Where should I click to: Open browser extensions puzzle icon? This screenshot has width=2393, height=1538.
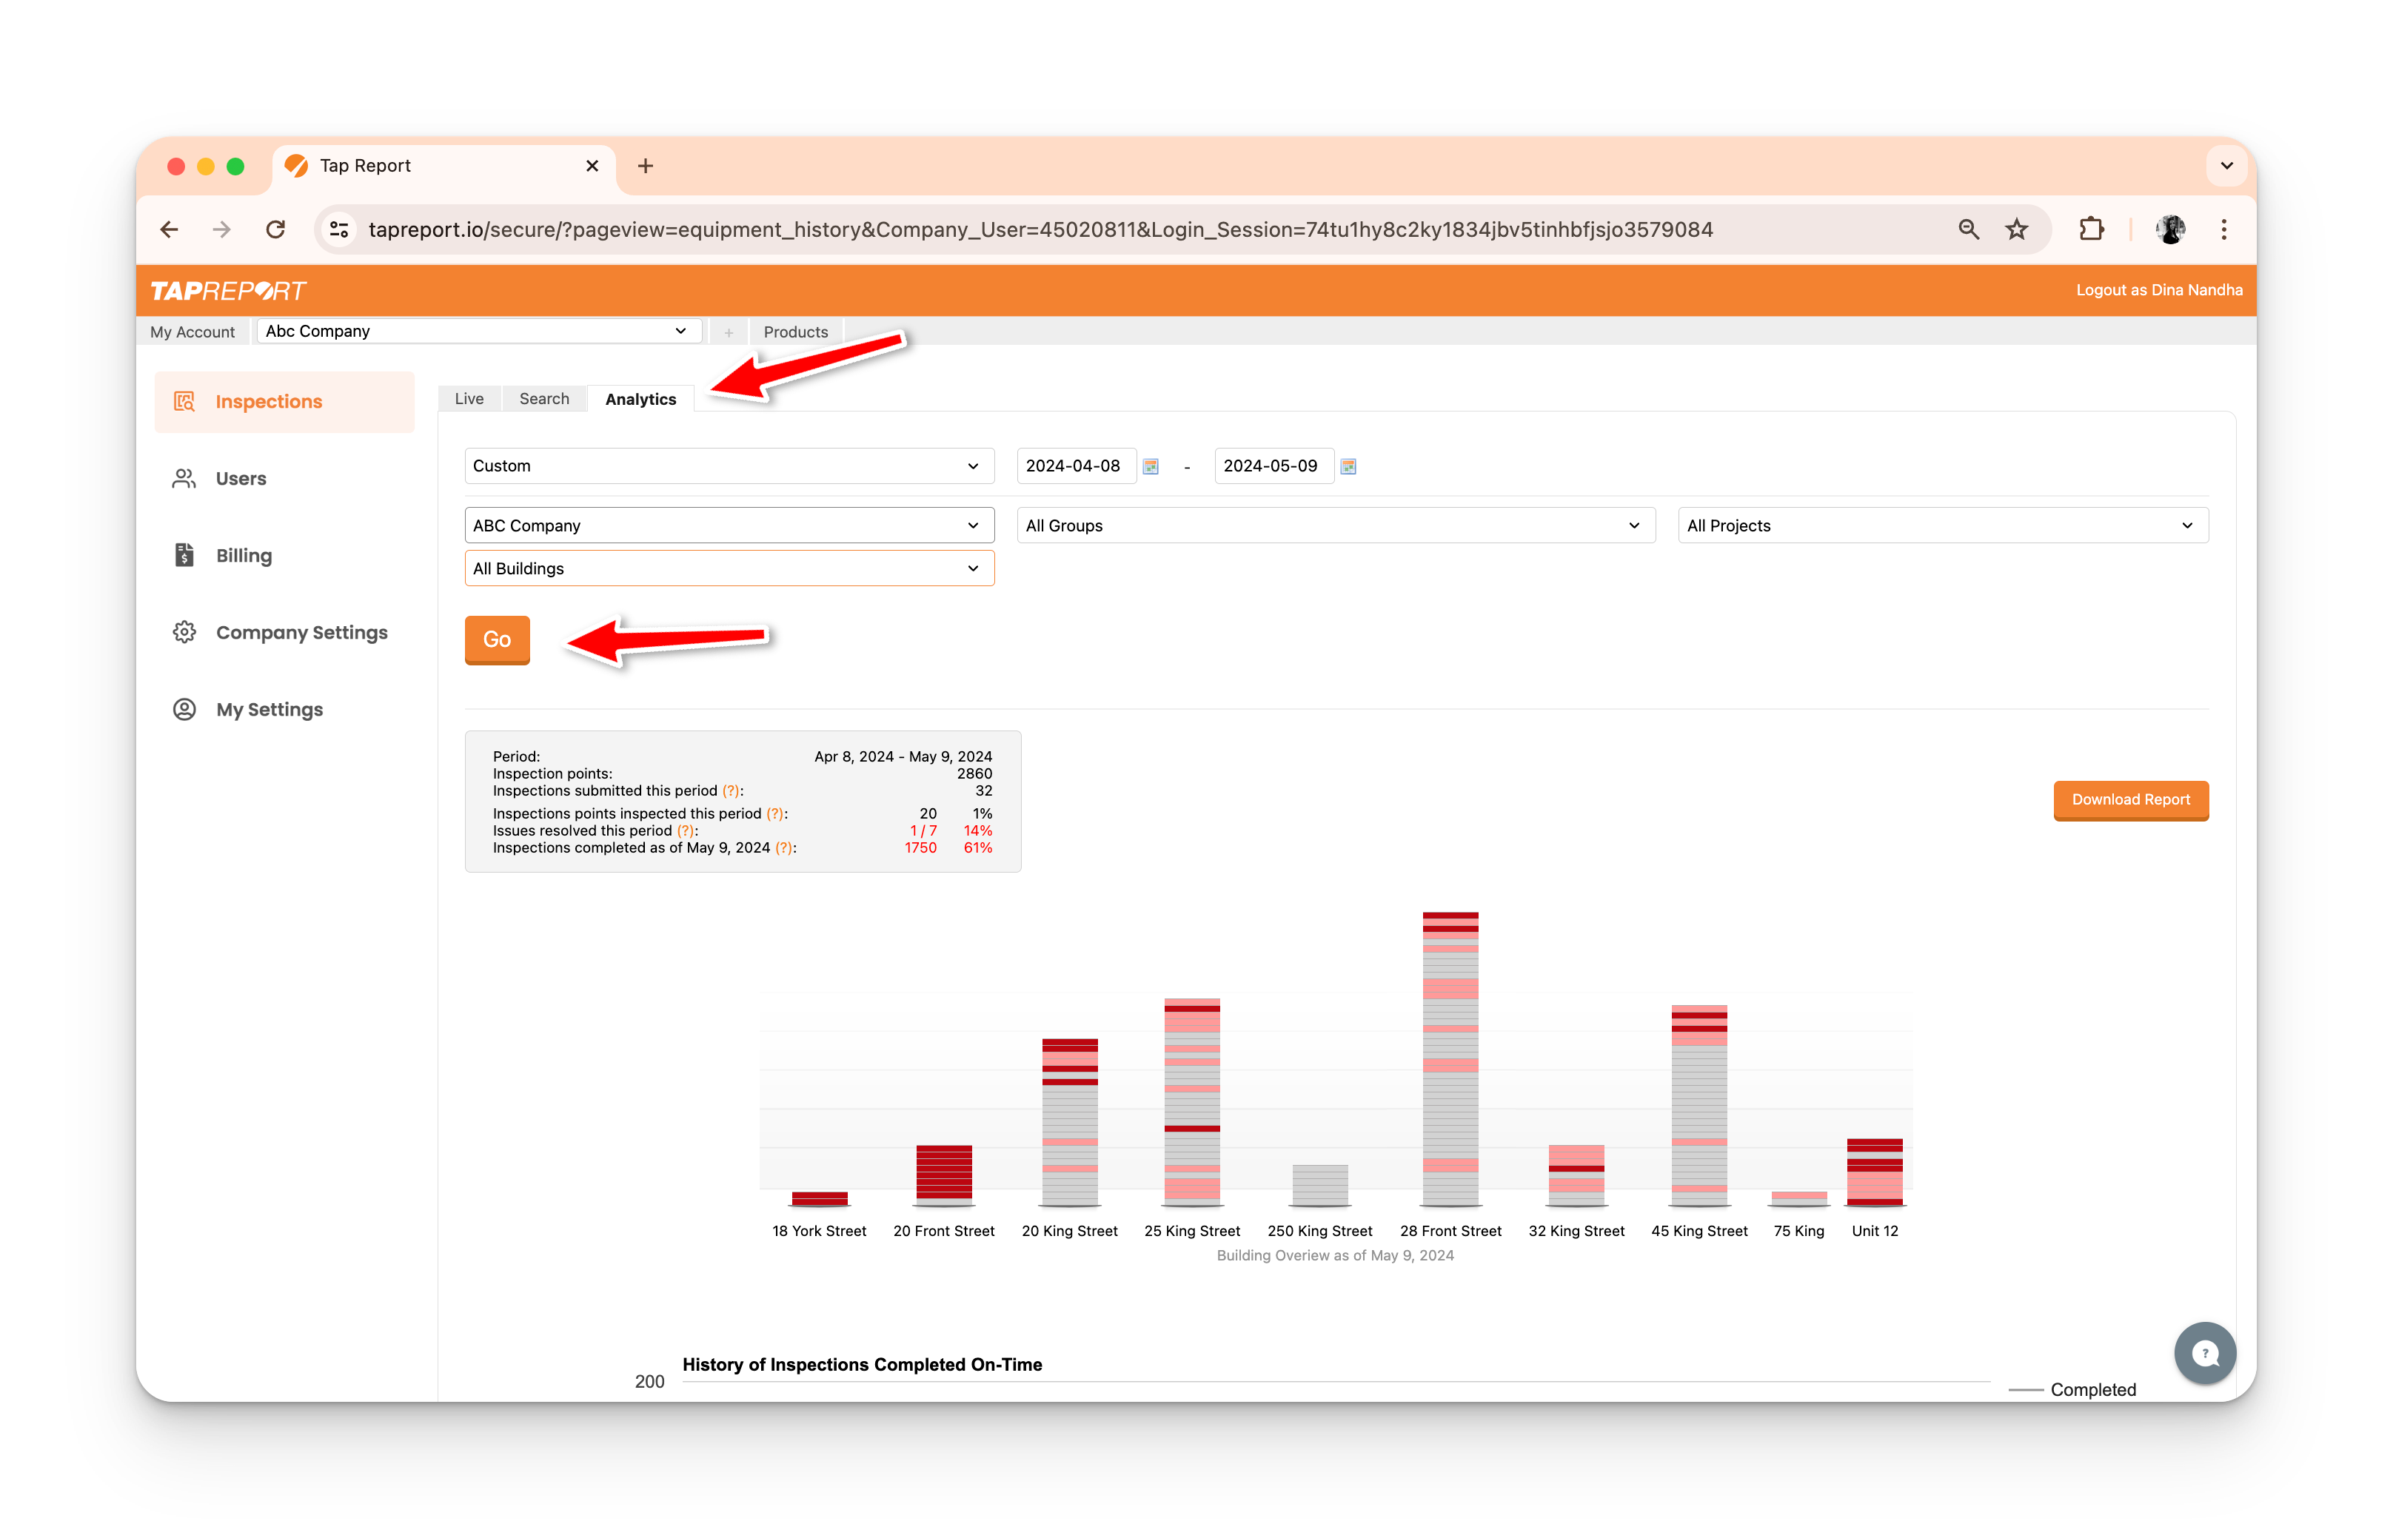coord(2090,229)
